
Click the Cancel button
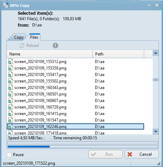tap(142, 154)
